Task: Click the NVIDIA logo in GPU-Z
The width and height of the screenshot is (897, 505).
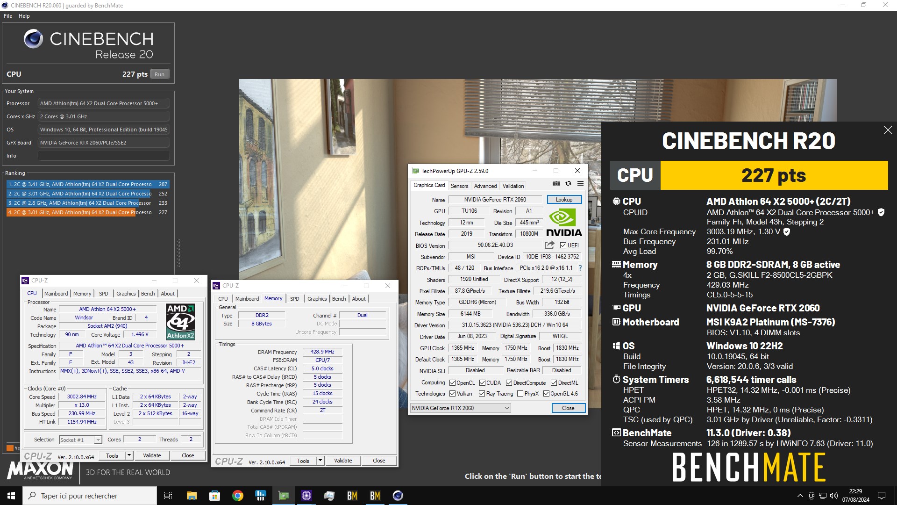Action: [x=564, y=223]
